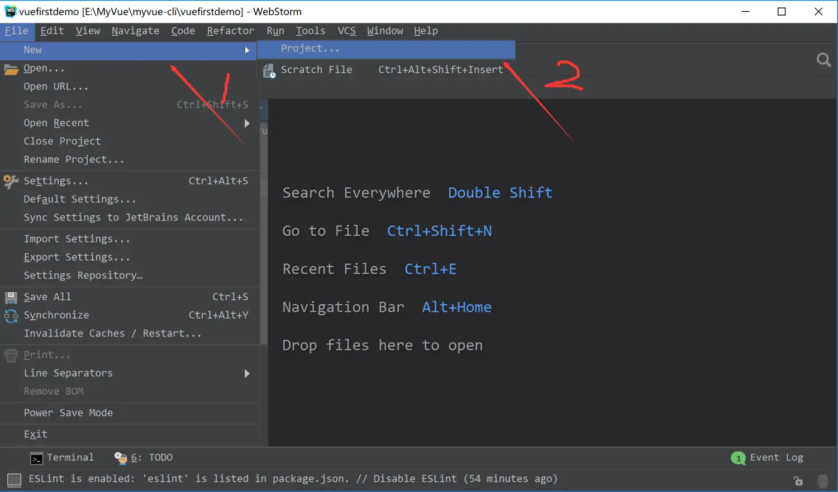Open the View menu

pyautogui.click(x=88, y=31)
